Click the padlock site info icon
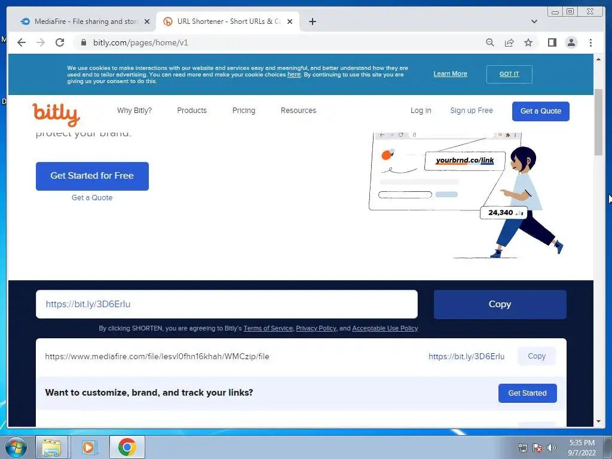The height and width of the screenshot is (459, 612). pyautogui.click(x=83, y=42)
